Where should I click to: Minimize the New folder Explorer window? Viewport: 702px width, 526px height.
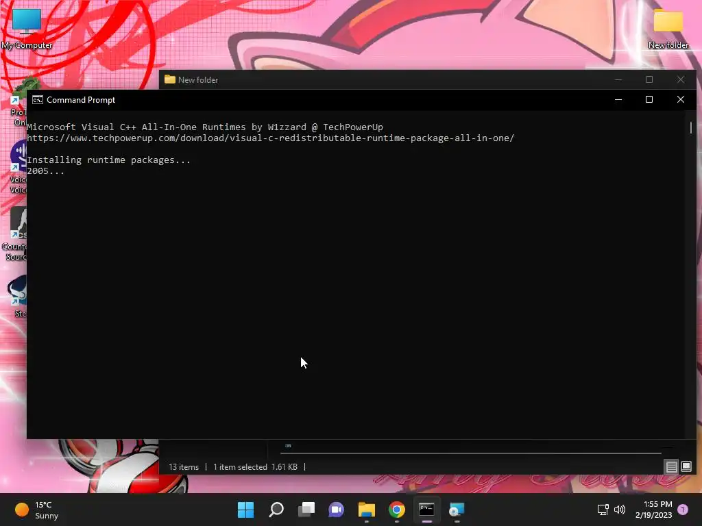(x=618, y=79)
